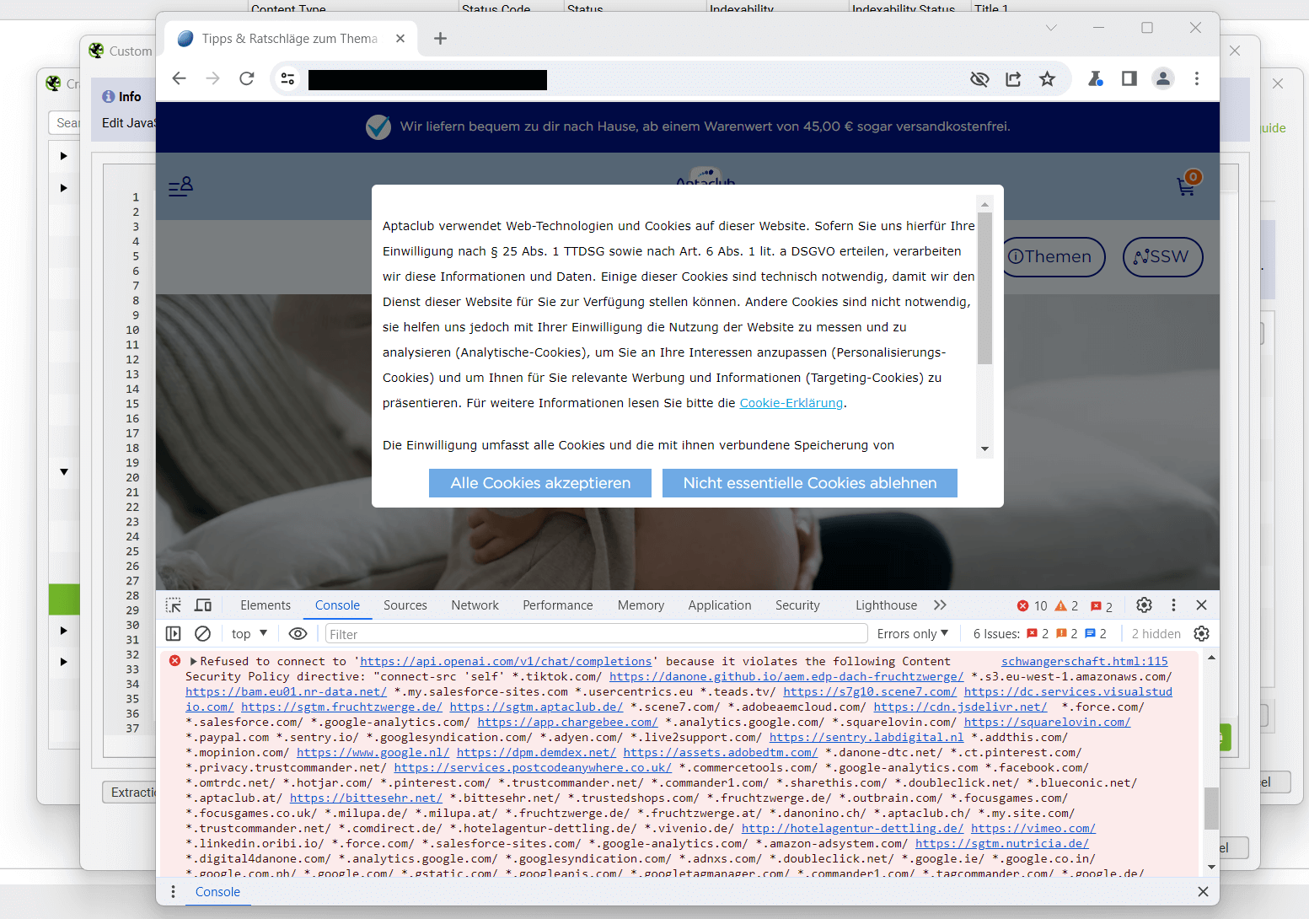The height and width of the screenshot is (919, 1309).
Task: Click 'Alle Cookies akzeptieren' button
Action: click(x=540, y=483)
